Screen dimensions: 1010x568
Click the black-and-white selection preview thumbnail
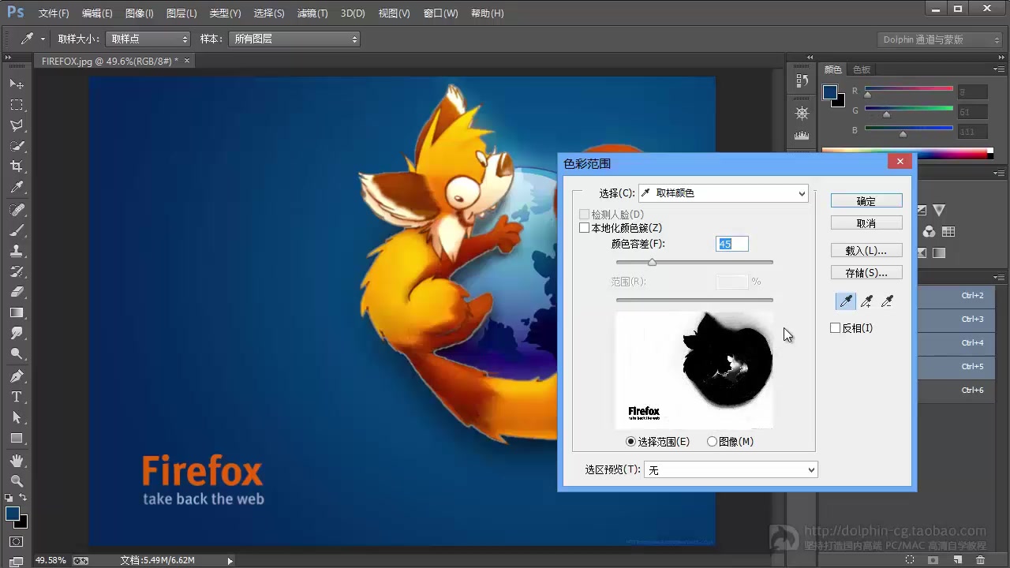tap(694, 370)
